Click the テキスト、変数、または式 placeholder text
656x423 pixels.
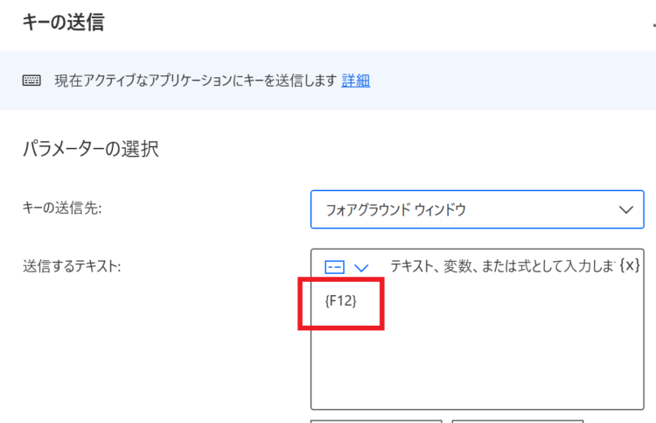pyautogui.click(x=502, y=266)
